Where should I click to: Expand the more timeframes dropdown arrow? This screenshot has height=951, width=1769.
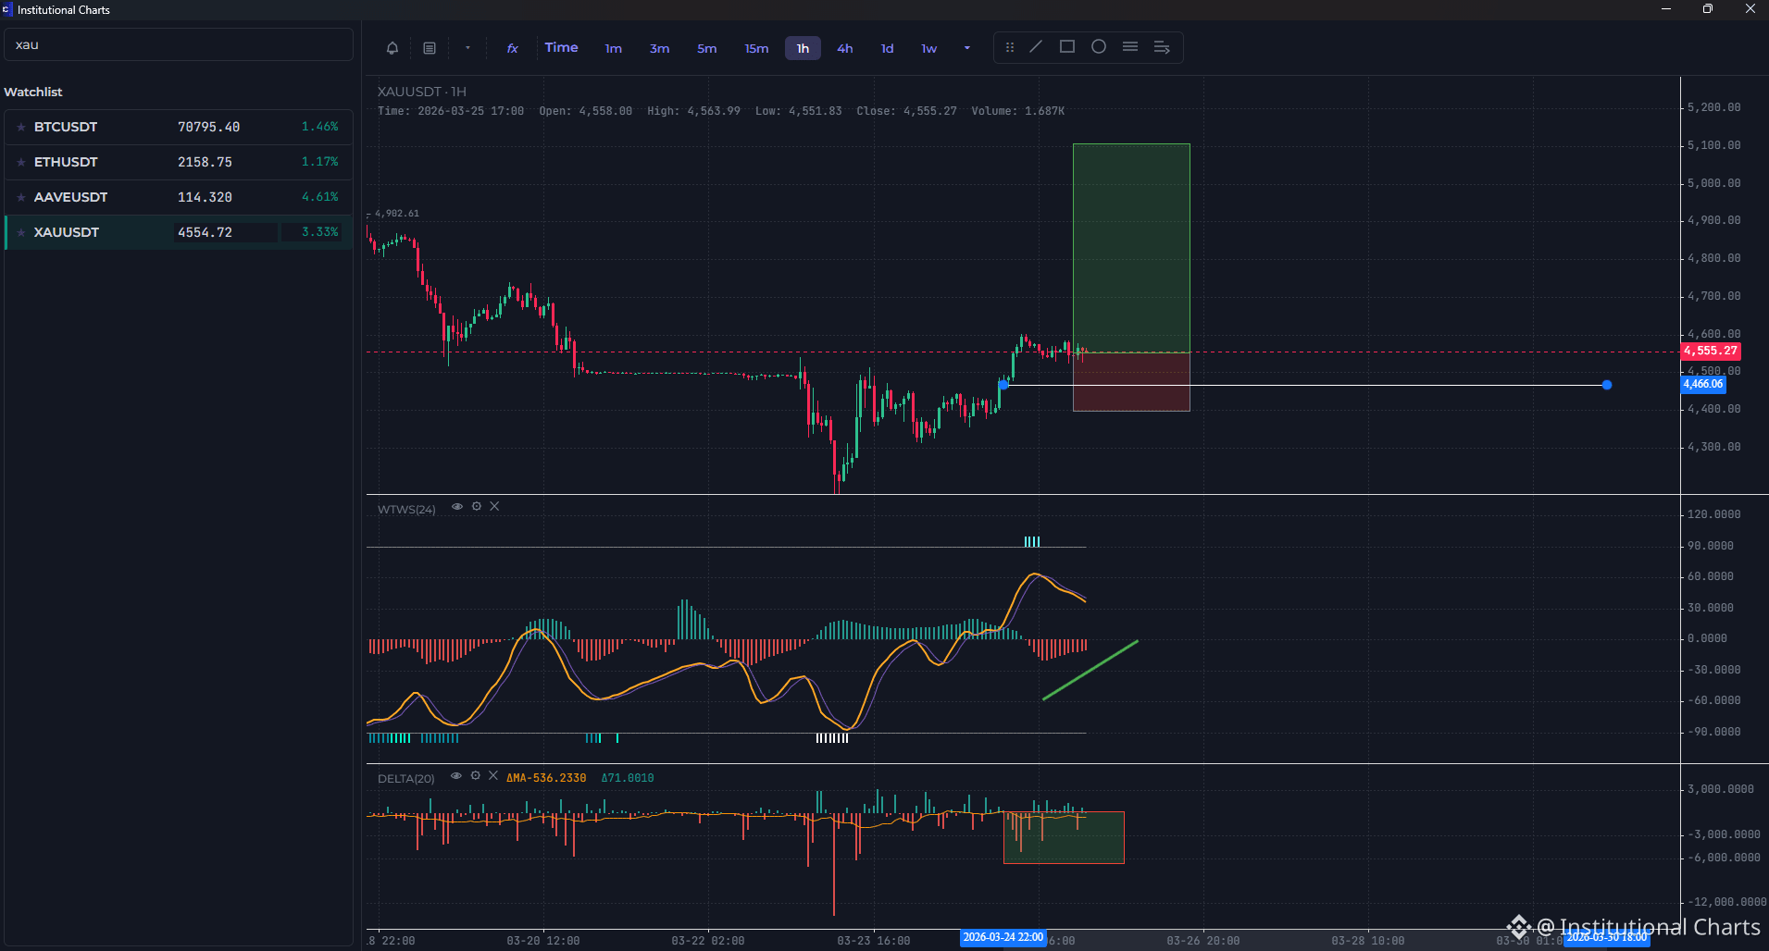click(x=967, y=48)
